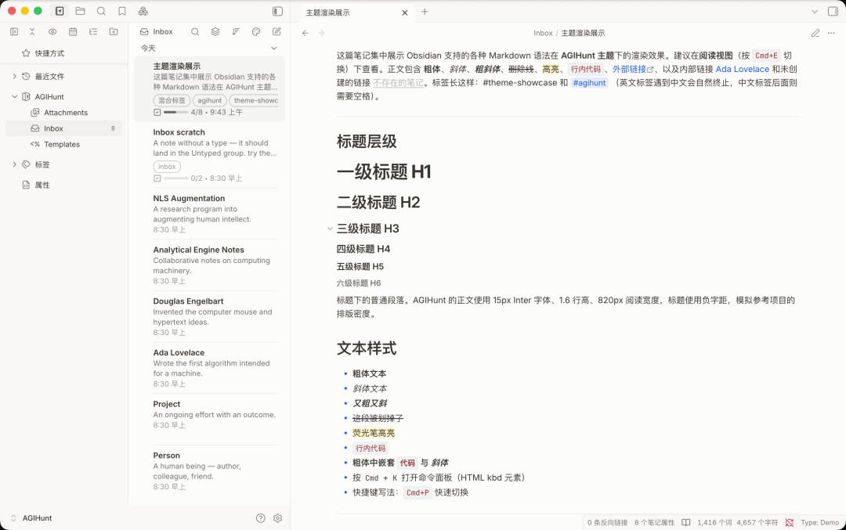Image resolution: width=846 pixels, height=530 pixels.
Task: Click the 4/8 task progress bar
Action: point(176,112)
